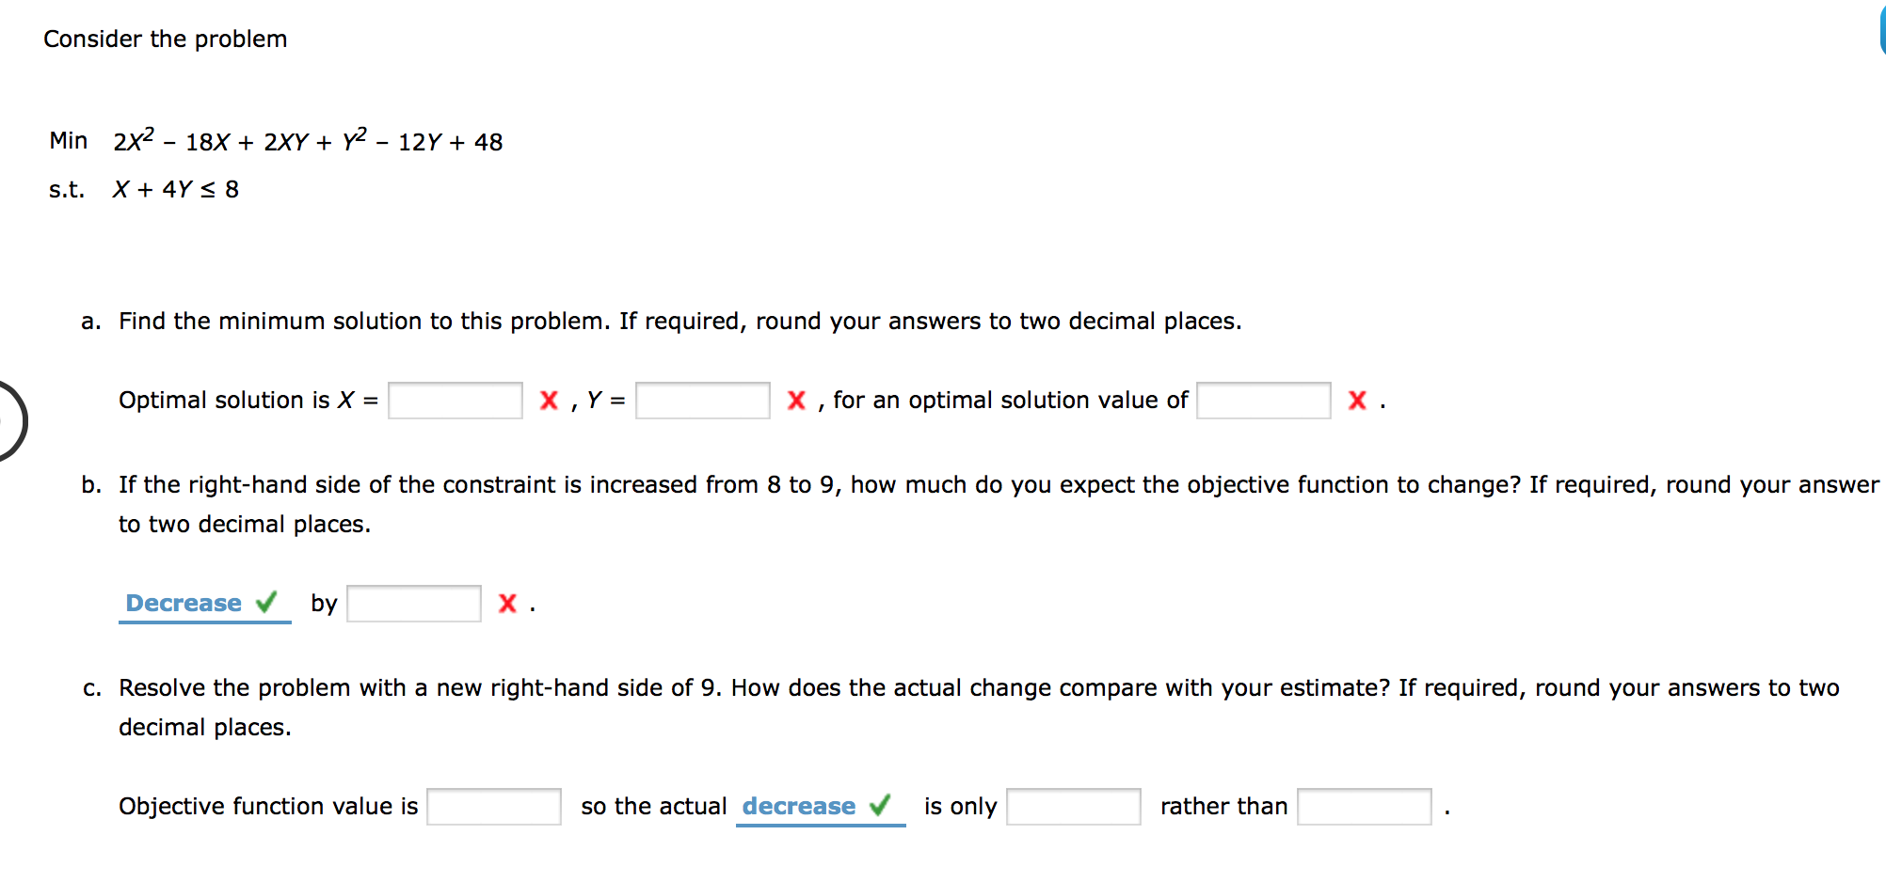Image resolution: width=1886 pixels, height=882 pixels.
Task: Click the green checkmark next to lowercase 'decrease'
Action: tap(880, 805)
